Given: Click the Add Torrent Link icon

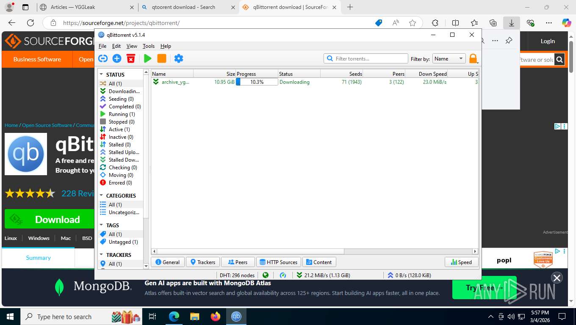Looking at the screenshot, I should (103, 58).
